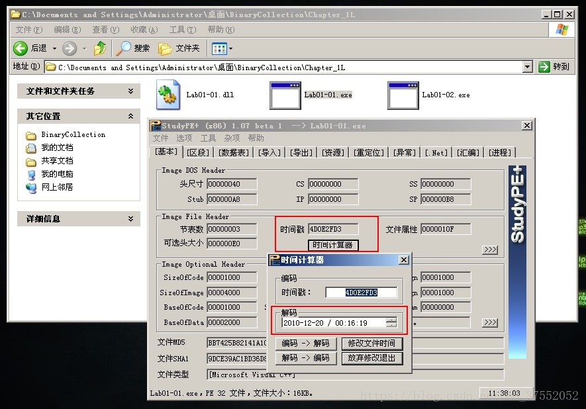Expand Details (详细信息) panel
This screenshot has height=409, width=586.
click(x=130, y=219)
